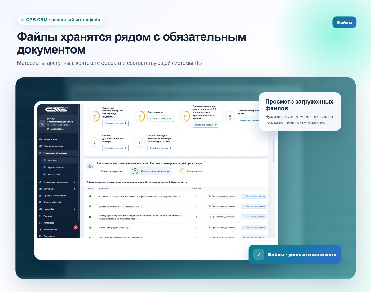The width and height of the screenshot is (371, 292).
Task: Click the gauge icon beside Панель управления
Action: 41,146
